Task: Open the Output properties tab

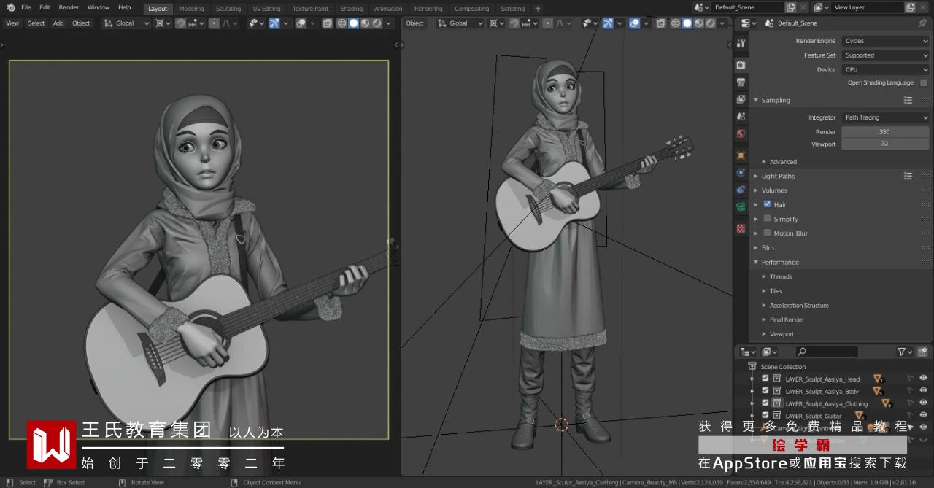Action: pyautogui.click(x=741, y=82)
